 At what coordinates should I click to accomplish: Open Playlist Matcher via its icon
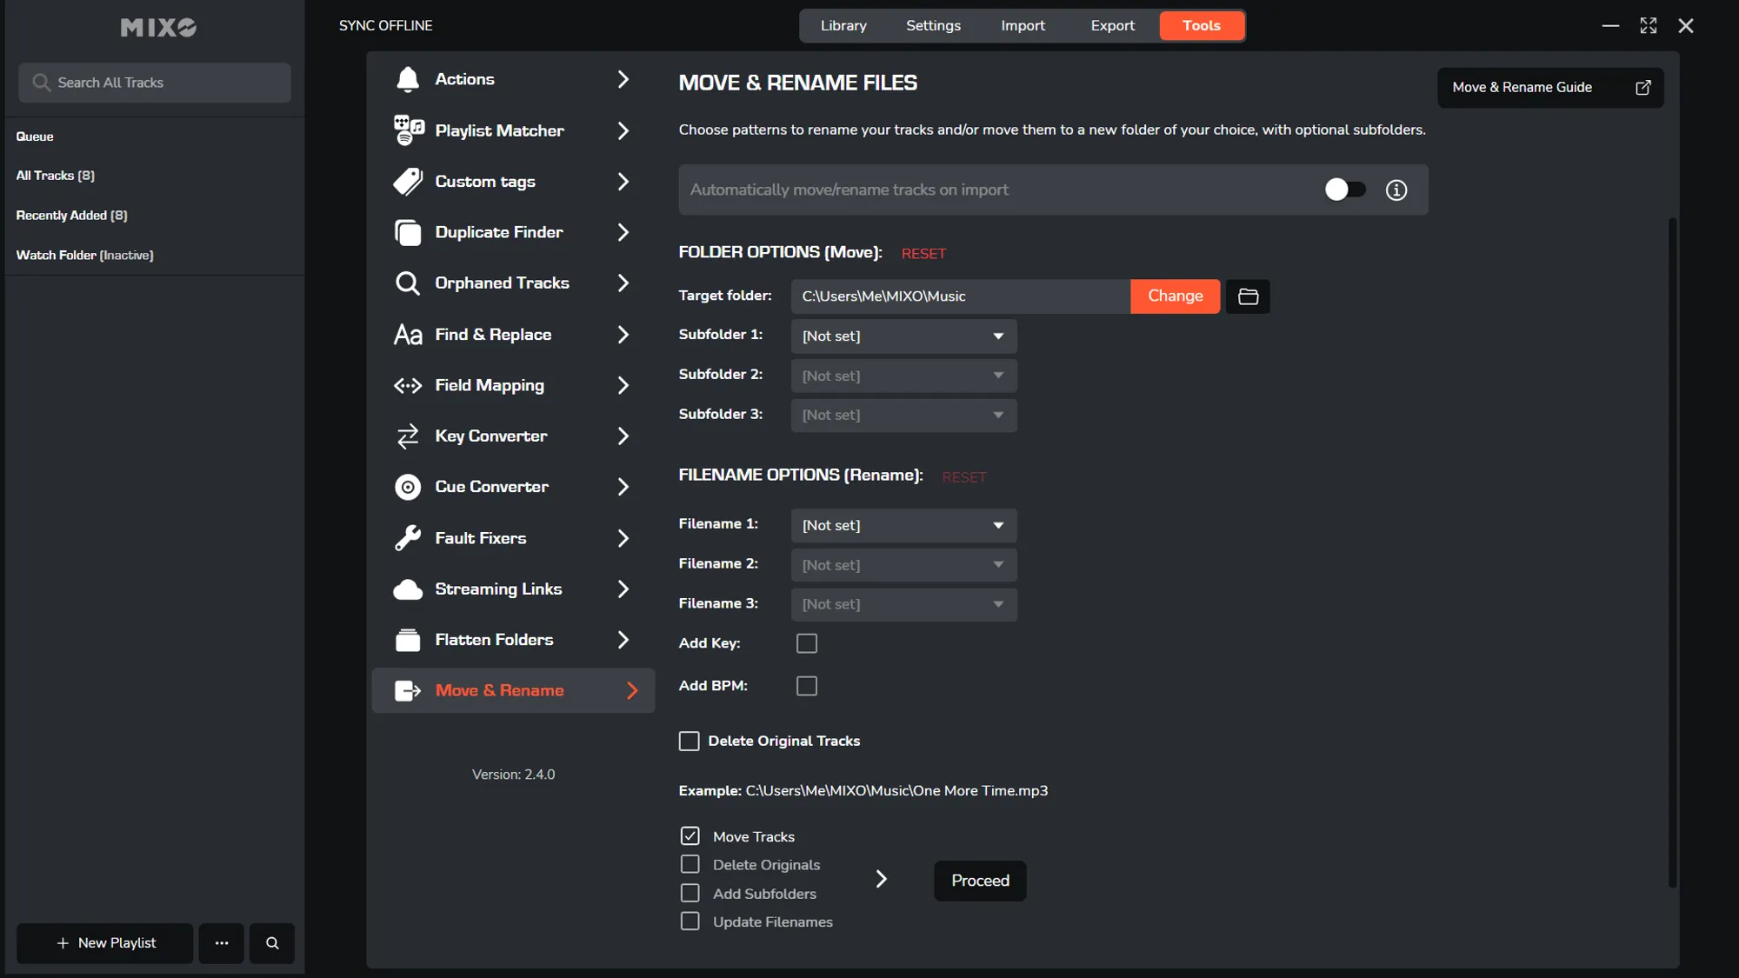coord(408,130)
